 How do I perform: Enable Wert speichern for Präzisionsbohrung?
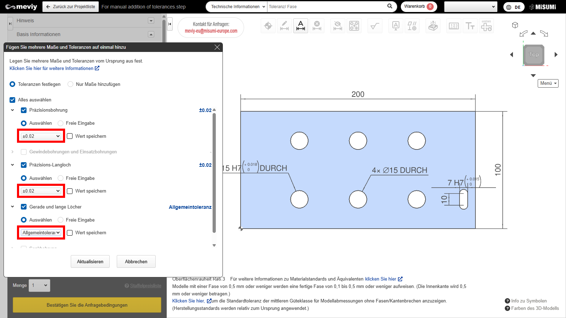click(70, 136)
